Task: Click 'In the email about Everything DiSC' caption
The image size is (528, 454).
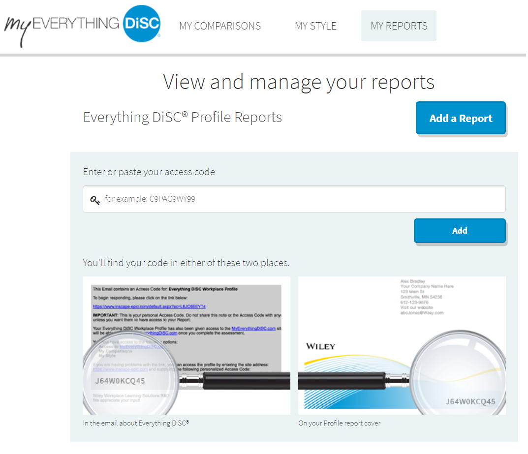Action: (136, 423)
